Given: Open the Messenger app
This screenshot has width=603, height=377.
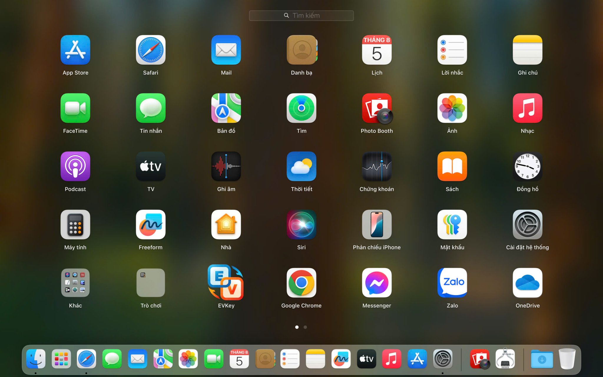Looking at the screenshot, I should click(x=377, y=283).
